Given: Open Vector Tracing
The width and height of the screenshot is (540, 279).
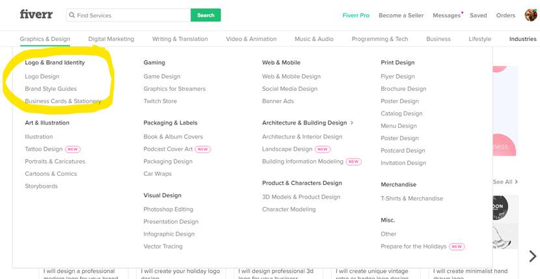Looking at the screenshot, I should pyautogui.click(x=163, y=247).
